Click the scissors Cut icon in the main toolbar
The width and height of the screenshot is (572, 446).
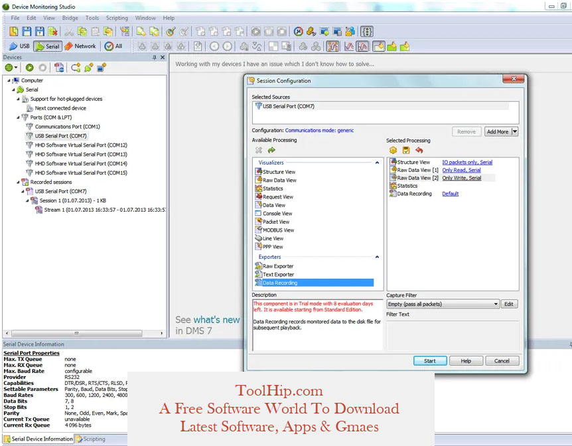[x=68, y=32]
